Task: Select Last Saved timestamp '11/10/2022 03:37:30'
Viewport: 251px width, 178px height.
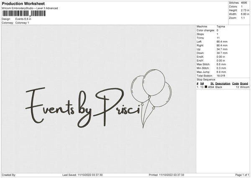Action: [90, 175]
